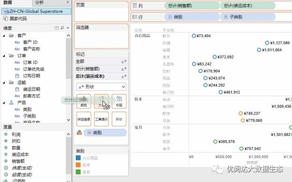Click the number icon beside 利润
The height and width of the screenshot is (182, 292).
(x=6, y=135)
